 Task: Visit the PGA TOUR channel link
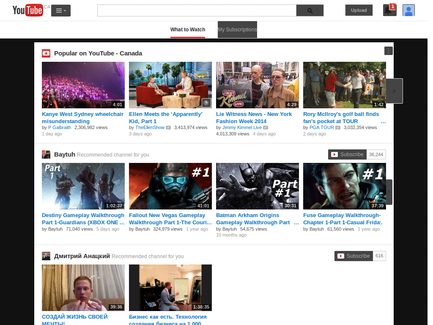[322, 127]
